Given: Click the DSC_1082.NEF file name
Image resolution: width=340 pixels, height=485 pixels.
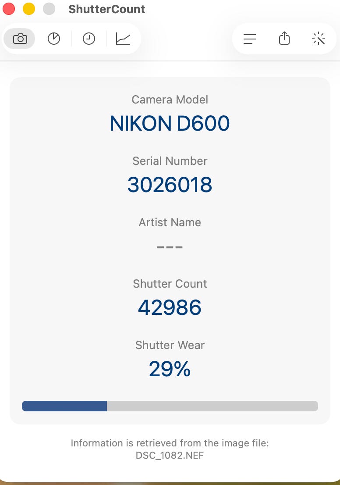Looking at the screenshot, I should tap(170, 455).
